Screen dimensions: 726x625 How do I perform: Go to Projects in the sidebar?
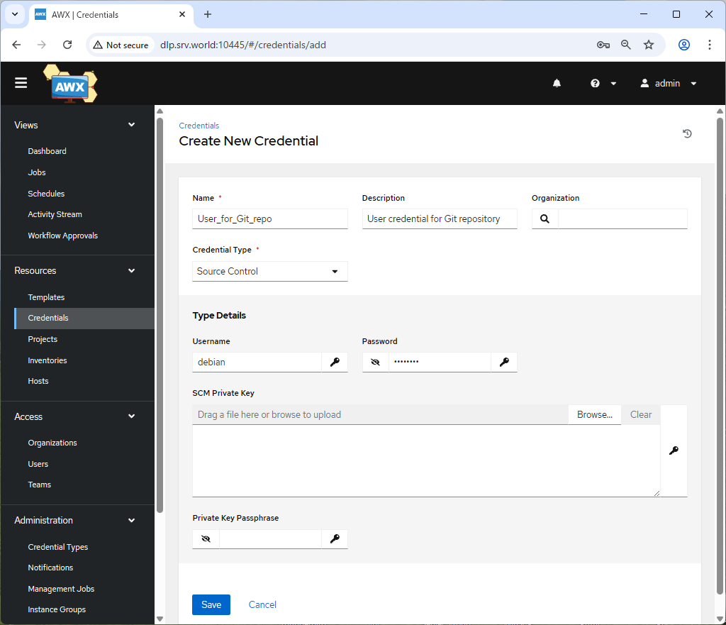tap(43, 339)
